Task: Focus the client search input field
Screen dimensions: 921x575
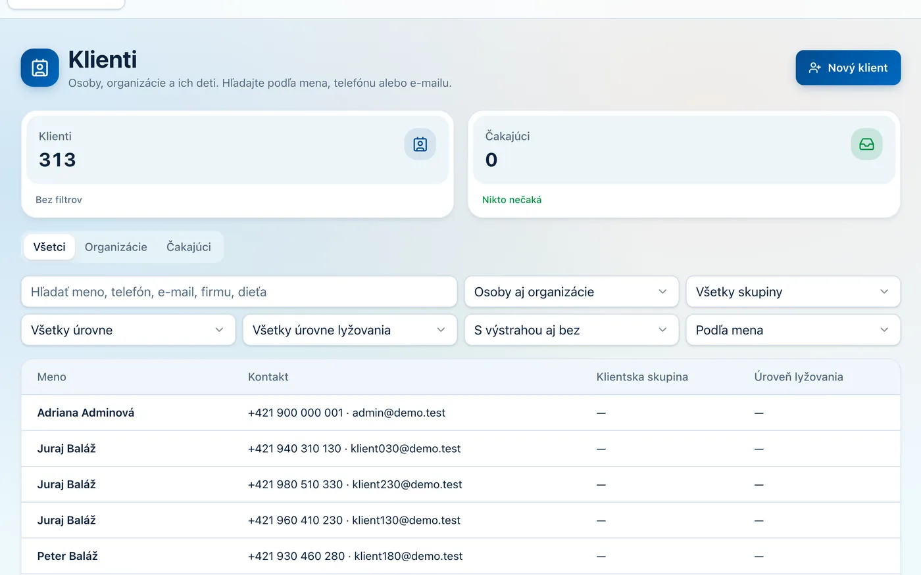Action: coord(239,292)
